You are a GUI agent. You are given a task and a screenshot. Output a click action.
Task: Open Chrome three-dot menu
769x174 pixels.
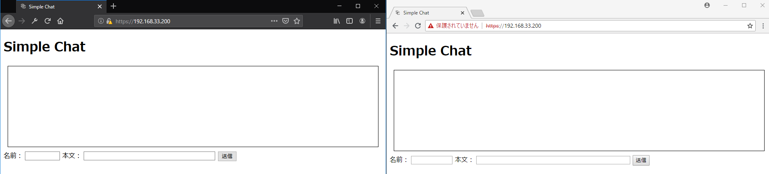click(x=763, y=26)
